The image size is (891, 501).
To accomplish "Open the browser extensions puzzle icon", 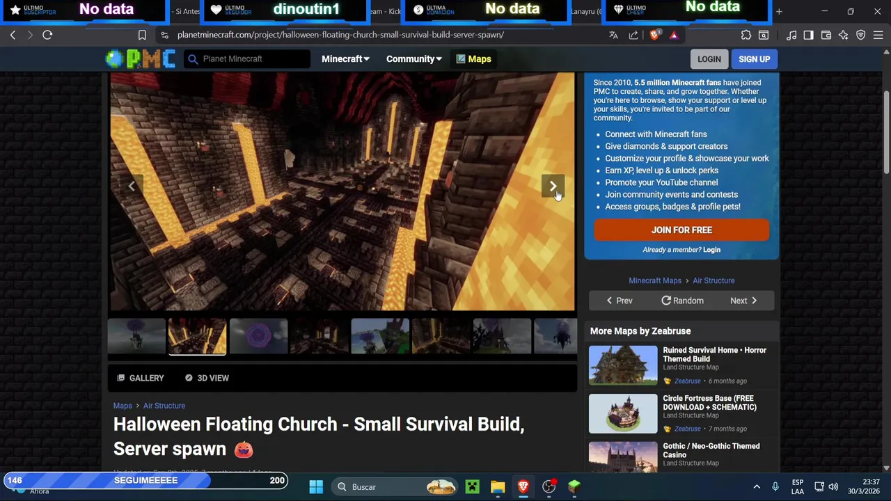I will (746, 35).
